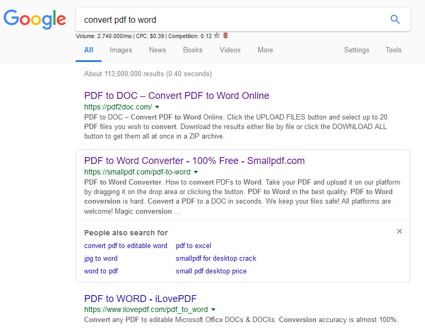Switch to the News tab
425x330 pixels.
[x=157, y=50]
